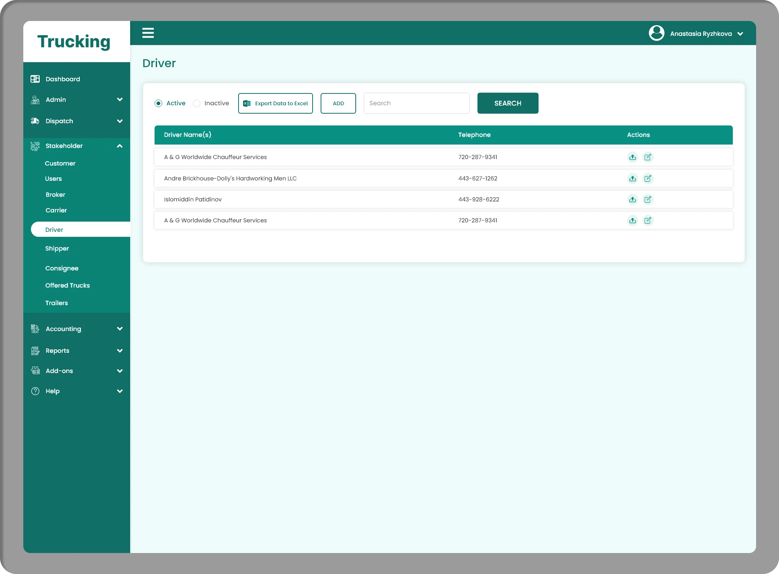Edit icon for Islomiddin Patidinov row
This screenshot has width=779, height=574.
648,199
